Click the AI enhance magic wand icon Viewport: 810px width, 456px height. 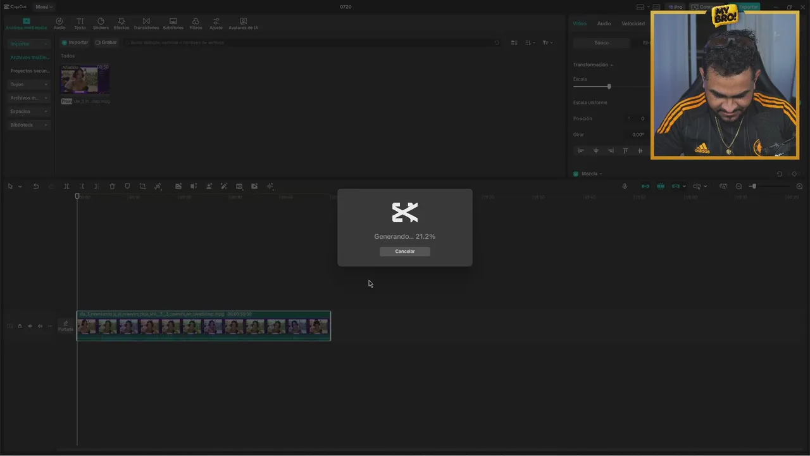pos(224,186)
